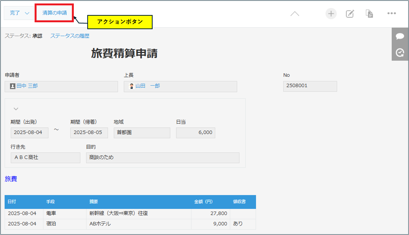Click the duplicate record icon

click(x=369, y=14)
